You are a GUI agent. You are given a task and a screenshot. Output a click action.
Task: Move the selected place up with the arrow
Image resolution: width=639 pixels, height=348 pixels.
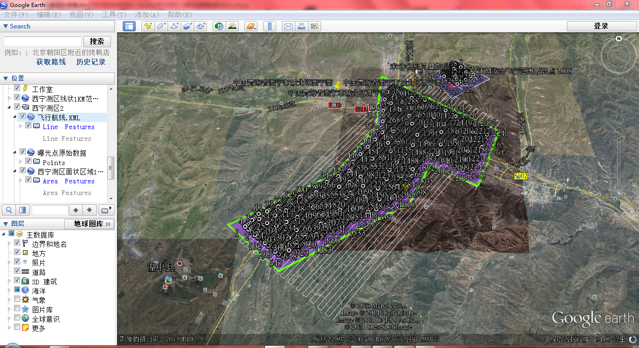(x=76, y=210)
